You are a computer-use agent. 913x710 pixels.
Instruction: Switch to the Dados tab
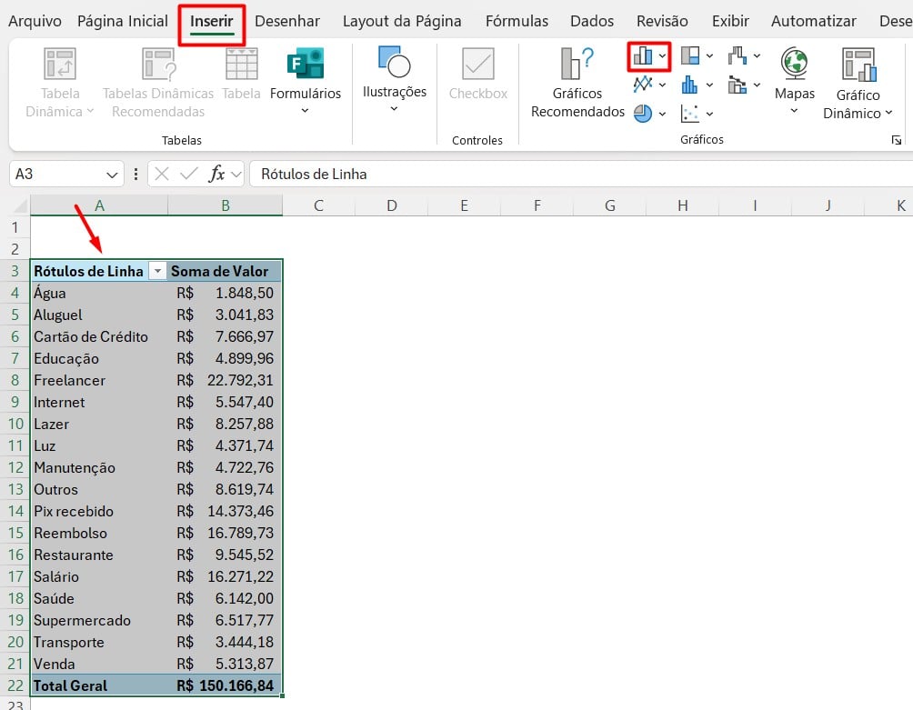[x=592, y=21]
